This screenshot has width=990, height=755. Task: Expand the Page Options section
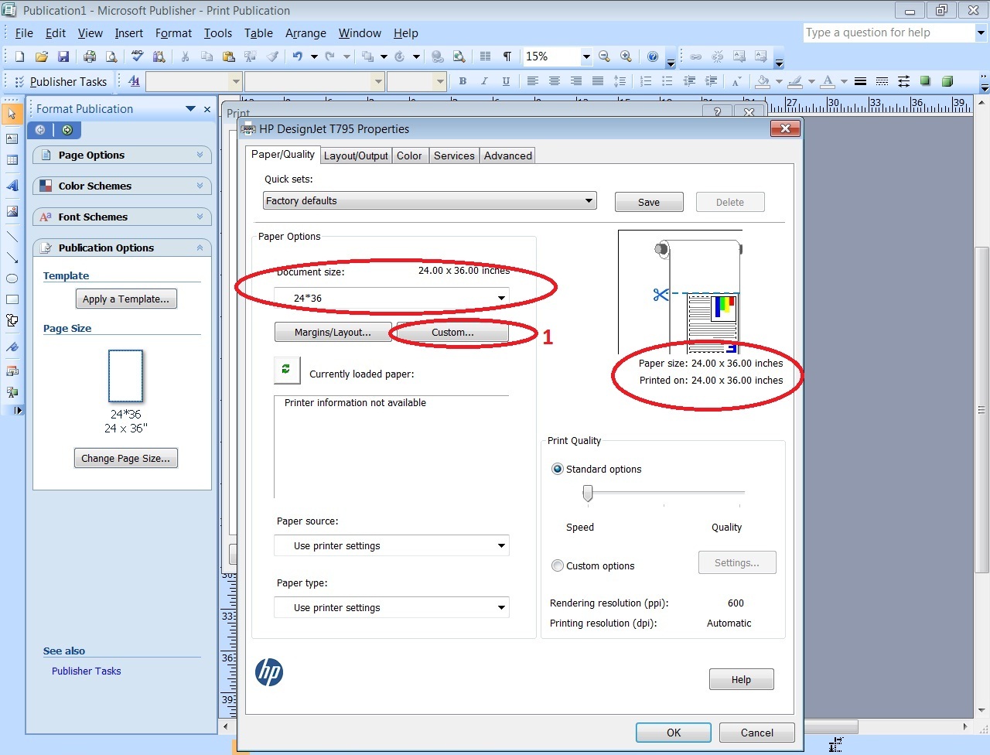pos(122,155)
